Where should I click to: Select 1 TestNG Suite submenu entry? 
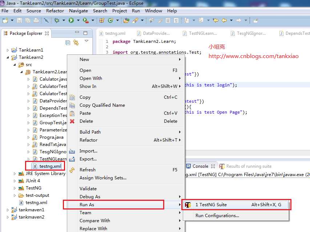coord(235,205)
